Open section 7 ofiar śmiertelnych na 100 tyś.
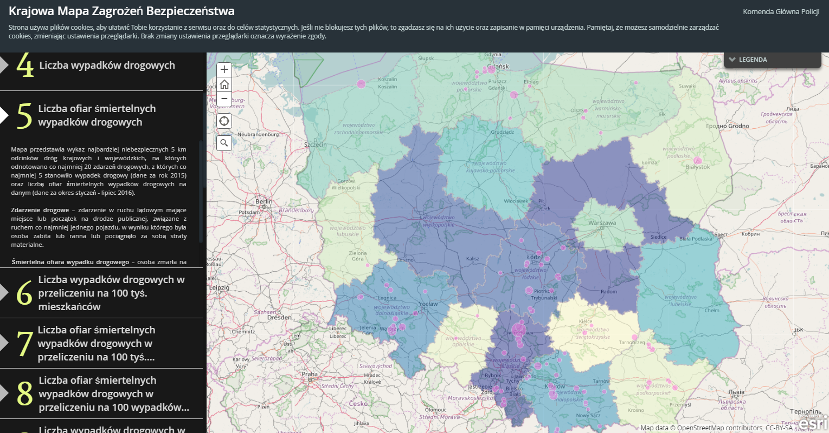The width and height of the screenshot is (829, 433). [101, 343]
